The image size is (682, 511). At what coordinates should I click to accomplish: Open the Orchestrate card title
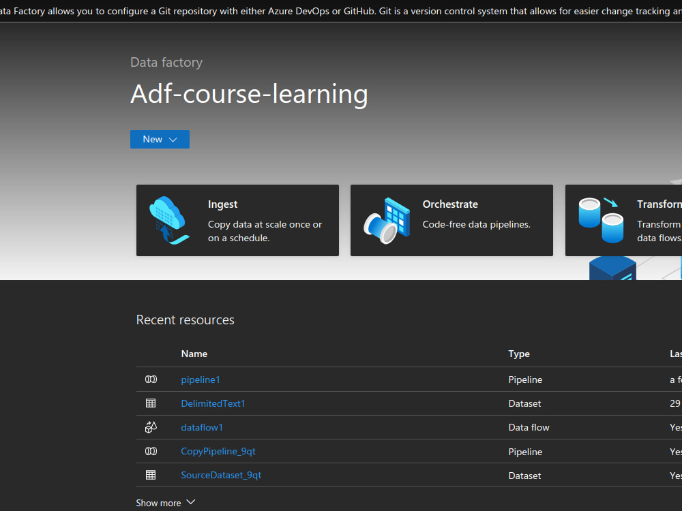click(x=450, y=204)
